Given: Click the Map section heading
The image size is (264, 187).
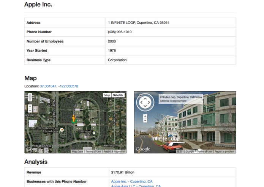Looking at the screenshot, I should 30,78.
